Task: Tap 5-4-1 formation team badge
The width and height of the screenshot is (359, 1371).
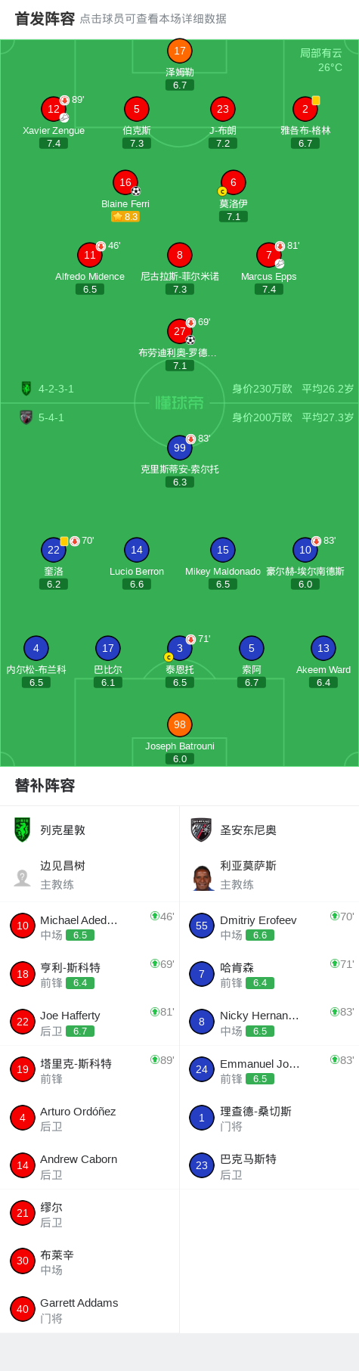Action: (x=26, y=417)
